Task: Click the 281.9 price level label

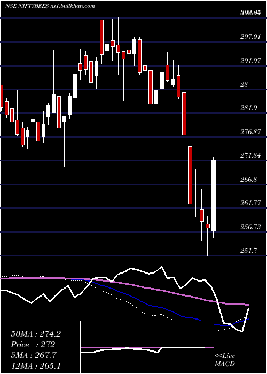Action: tap(249, 108)
